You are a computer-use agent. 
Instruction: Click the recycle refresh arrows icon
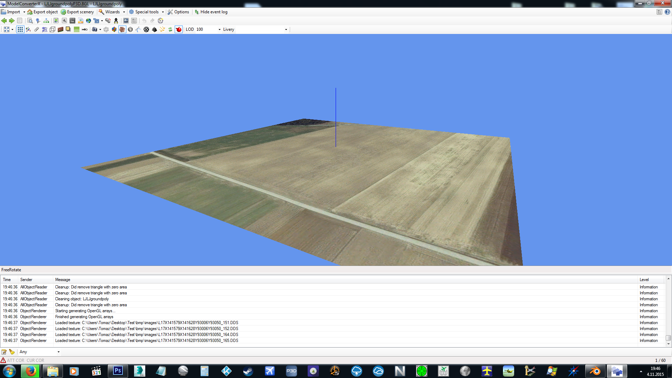(x=170, y=29)
